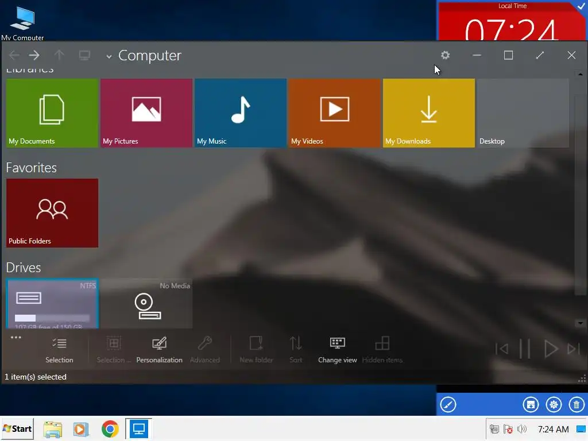588x441 pixels.
Task: Click the computer monitor icon in navigation bar
Action: (x=84, y=56)
